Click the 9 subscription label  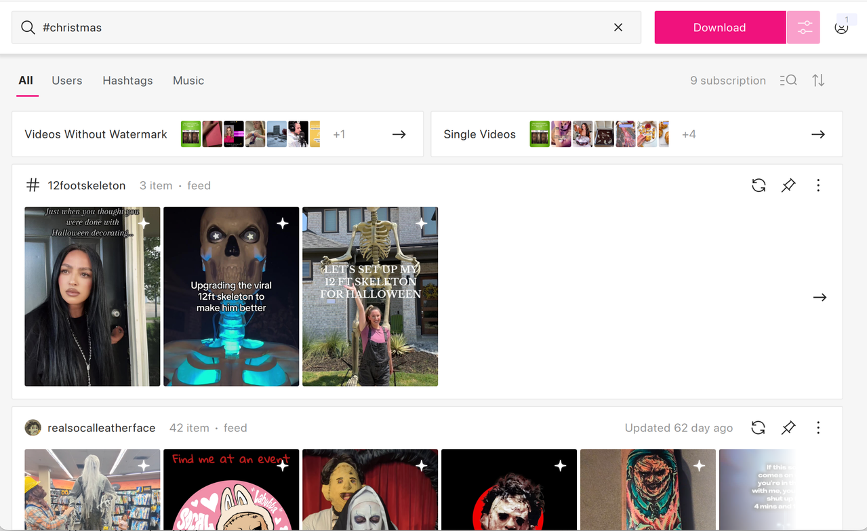coord(728,81)
